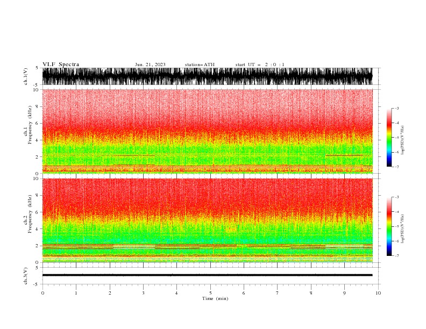This screenshot has height=329, width=426.
Task: Click time axis tick label '2'
Action: 110,293
